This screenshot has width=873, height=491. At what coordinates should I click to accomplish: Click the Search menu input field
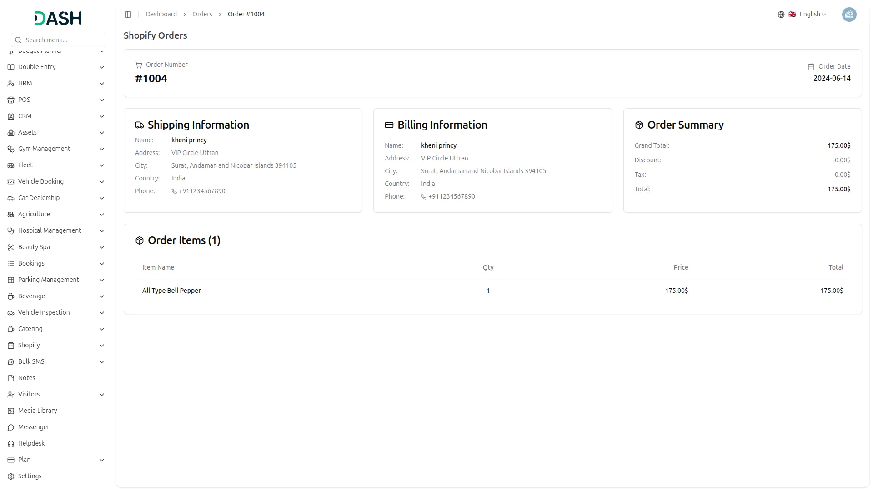pyautogui.click(x=63, y=40)
